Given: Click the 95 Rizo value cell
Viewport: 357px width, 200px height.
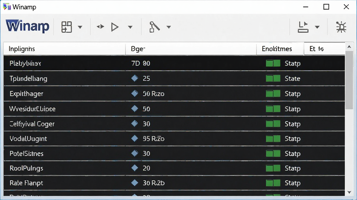Looking at the screenshot, I should tap(153, 139).
